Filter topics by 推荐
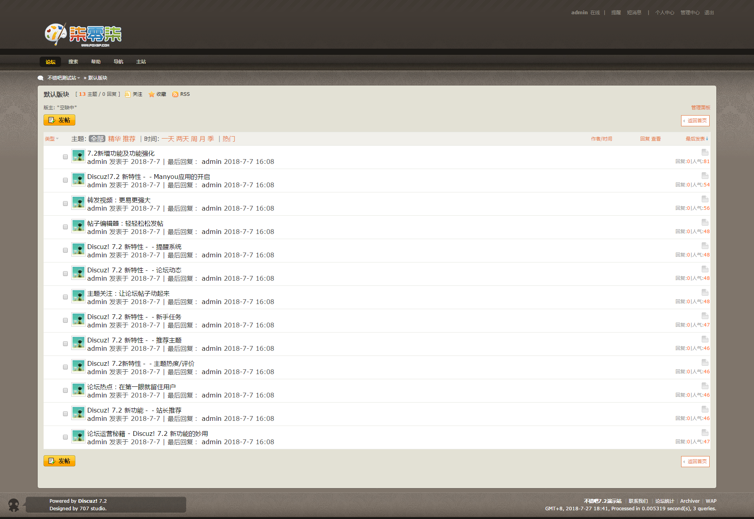Image resolution: width=754 pixels, height=519 pixels. click(x=129, y=139)
